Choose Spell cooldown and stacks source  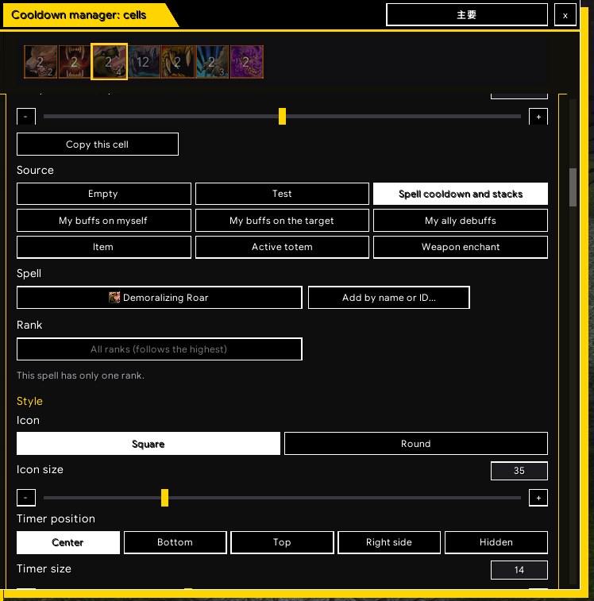click(460, 194)
